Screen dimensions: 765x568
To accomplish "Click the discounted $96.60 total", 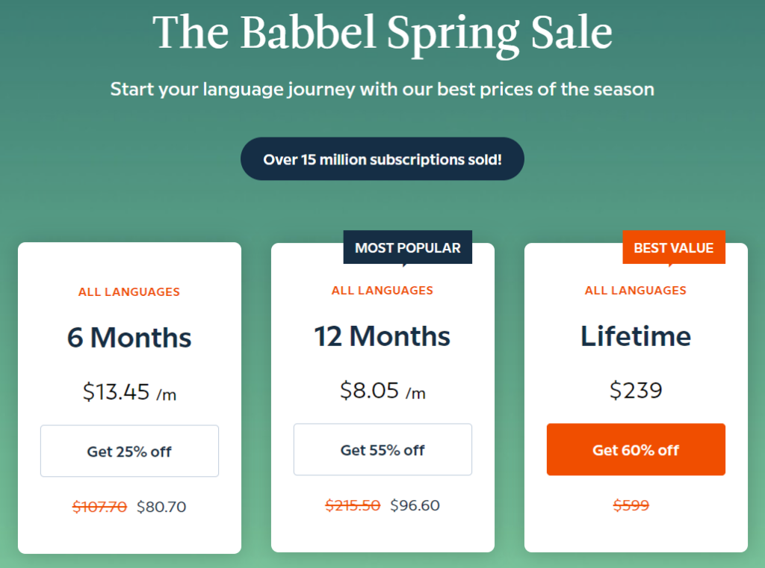I will coord(416,505).
